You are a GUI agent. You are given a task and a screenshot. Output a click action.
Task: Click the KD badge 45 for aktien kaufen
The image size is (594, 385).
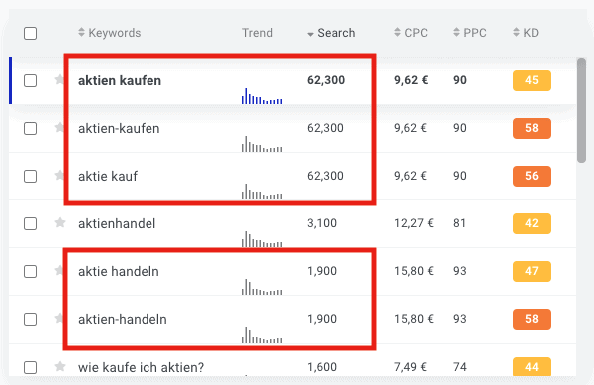[532, 80]
